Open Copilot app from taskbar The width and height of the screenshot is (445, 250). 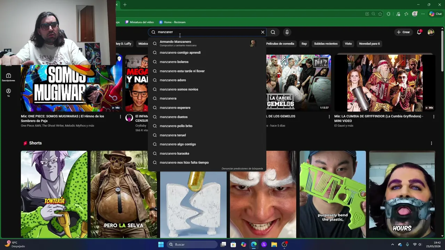click(x=243, y=244)
